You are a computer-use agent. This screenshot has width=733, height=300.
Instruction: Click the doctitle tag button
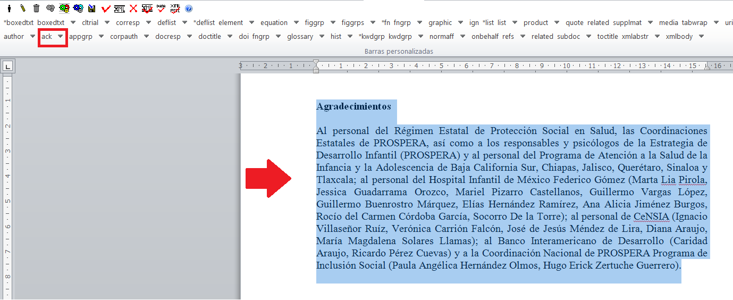(x=209, y=37)
